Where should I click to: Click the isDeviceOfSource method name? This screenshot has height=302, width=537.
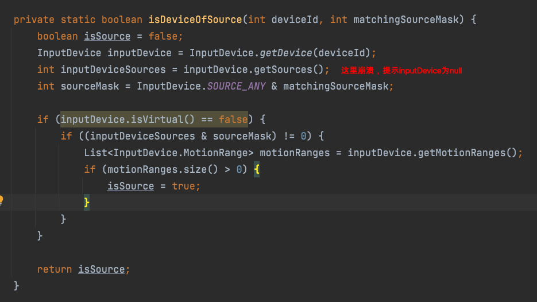coord(195,20)
